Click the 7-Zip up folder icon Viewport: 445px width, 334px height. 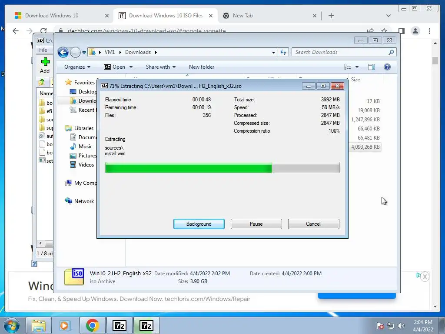(x=41, y=82)
